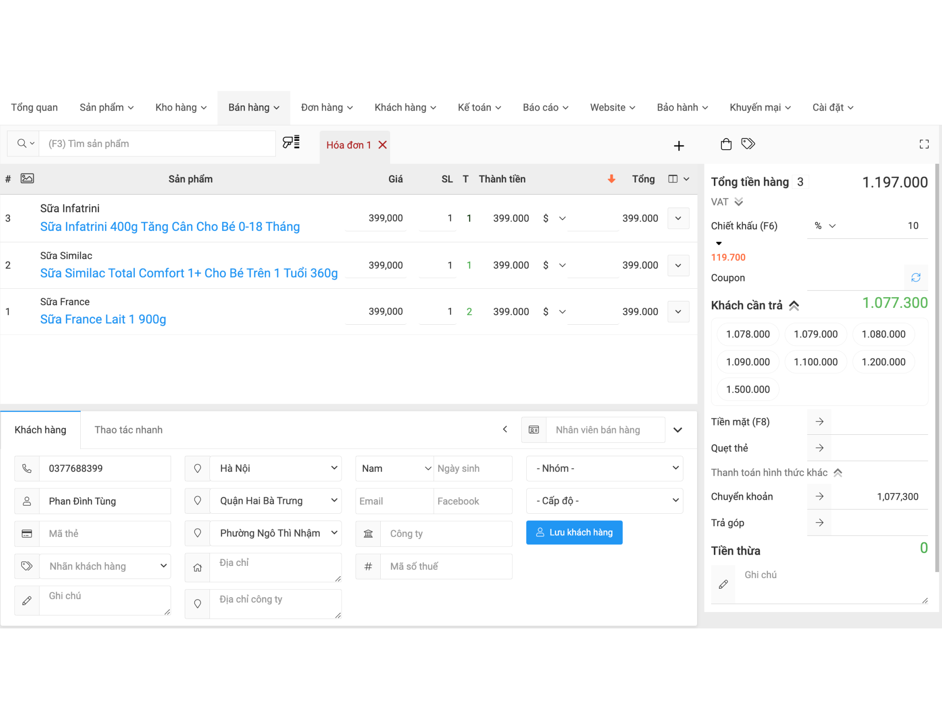Expand the VAT section
Screen dimensions: 942x718
tap(738, 202)
